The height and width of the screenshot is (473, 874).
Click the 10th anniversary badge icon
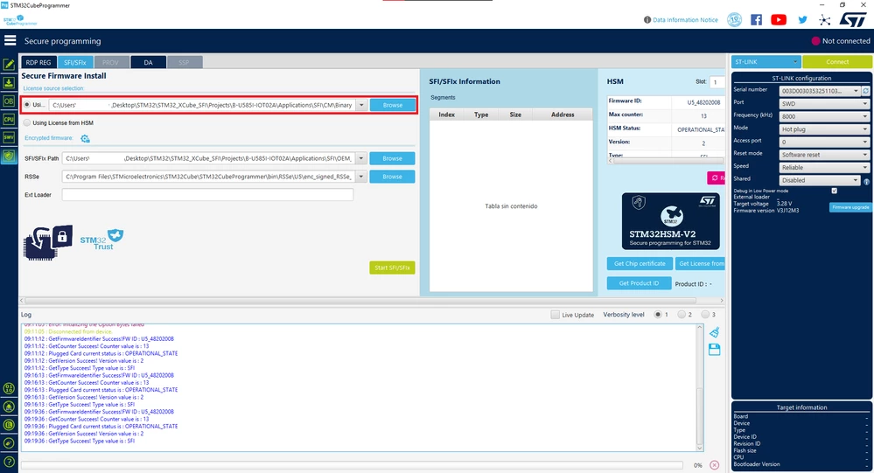[735, 20]
